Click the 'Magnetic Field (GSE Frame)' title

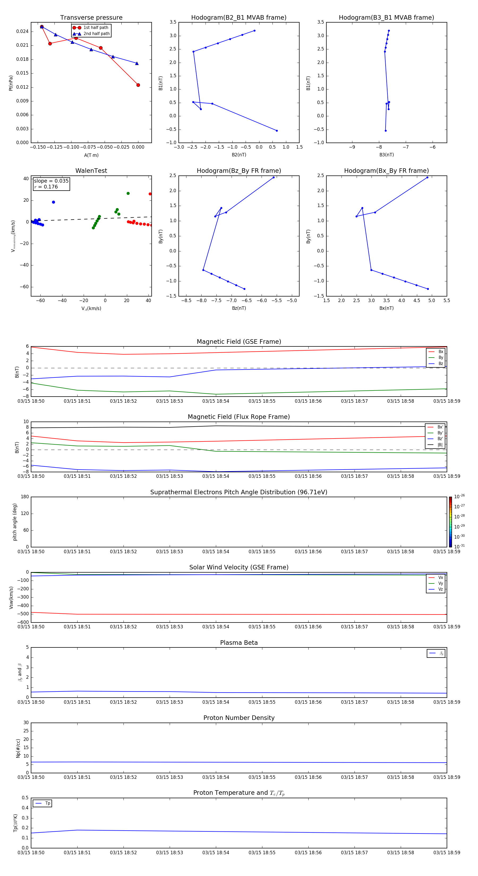(x=239, y=341)
